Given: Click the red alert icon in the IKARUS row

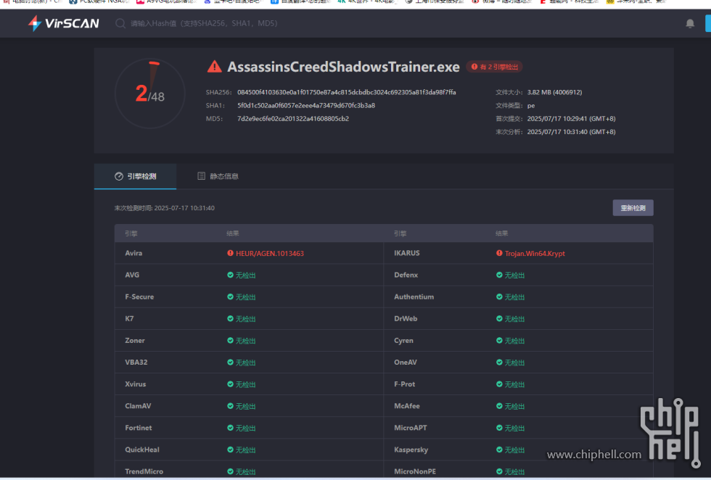Looking at the screenshot, I should point(499,253).
